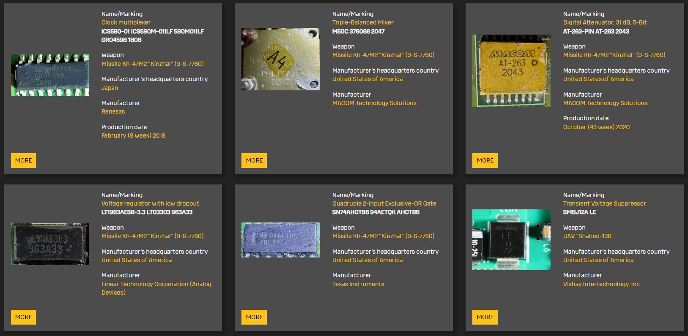Screen dimensions: 688x336
Task: Click the UAV "Shahed-136" weapon link
Action: click(x=588, y=236)
